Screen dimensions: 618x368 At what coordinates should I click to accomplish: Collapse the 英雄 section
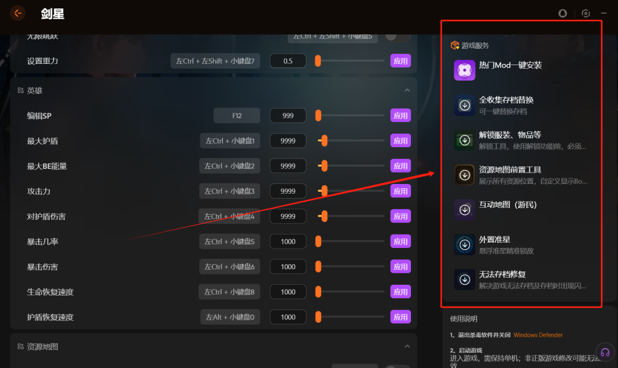[x=407, y=90]
